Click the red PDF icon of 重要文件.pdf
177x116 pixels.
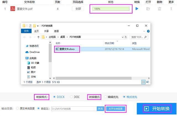click(x=13, y=9)
